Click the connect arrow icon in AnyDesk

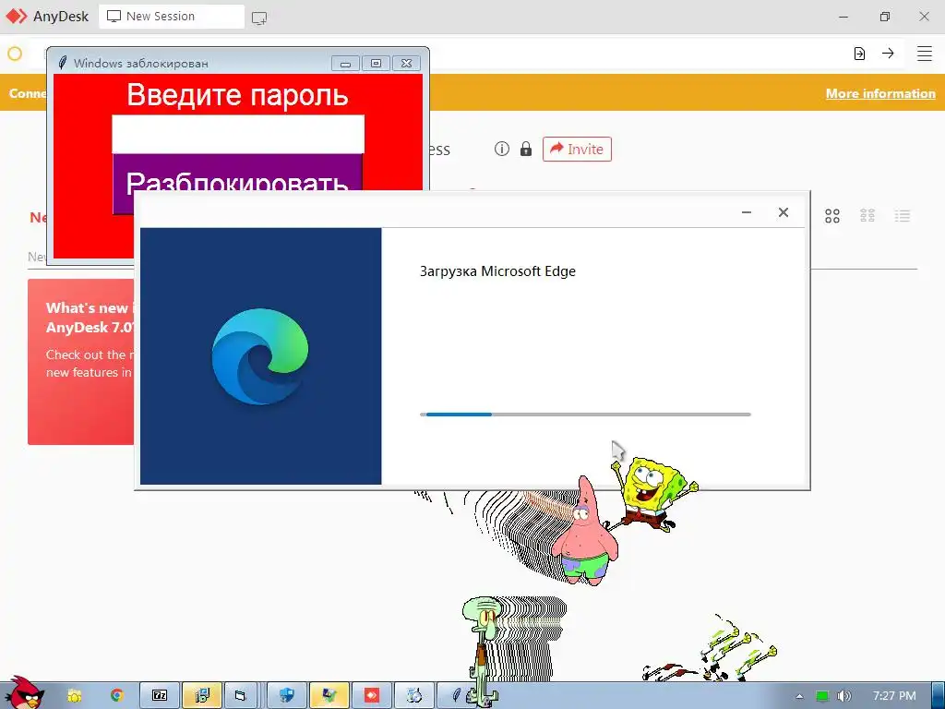click(x=888, y=54)
